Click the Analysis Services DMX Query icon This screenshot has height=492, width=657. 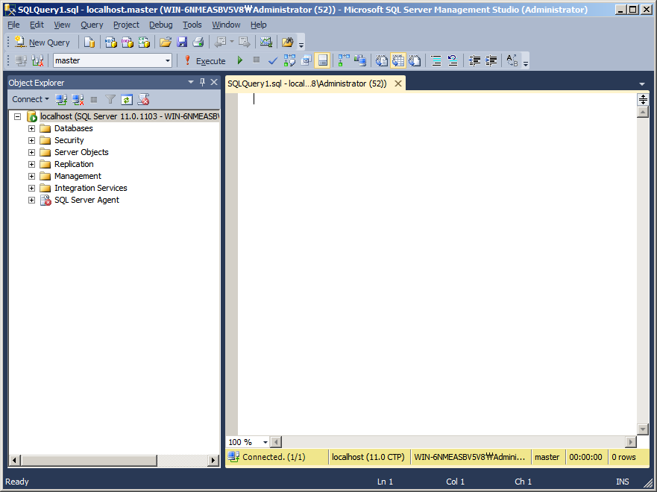(x=128, y=42)
